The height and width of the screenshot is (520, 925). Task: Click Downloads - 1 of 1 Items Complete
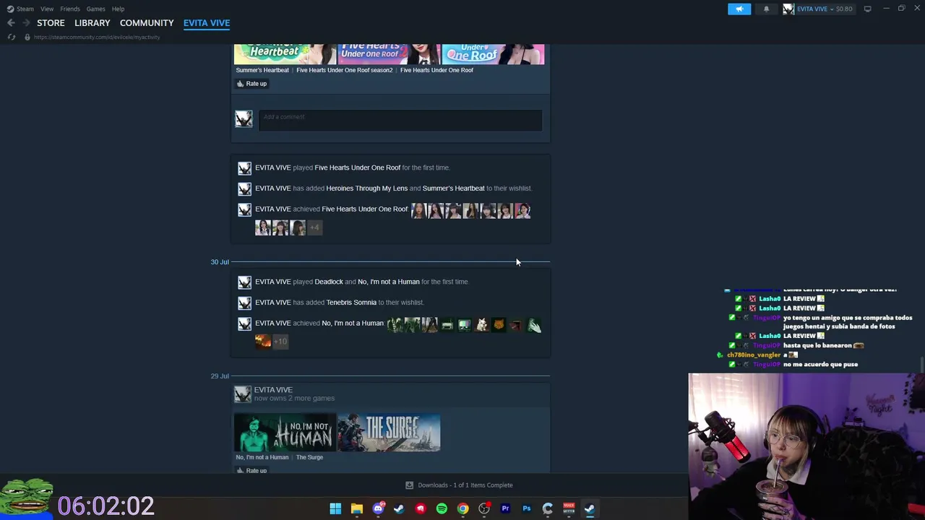[465, 485]
